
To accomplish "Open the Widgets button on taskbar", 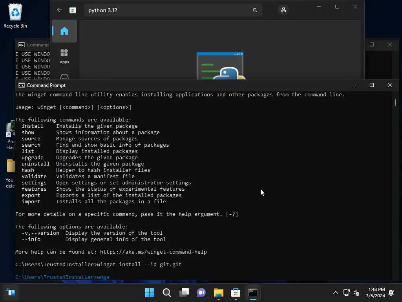I will tap(11, 292).
